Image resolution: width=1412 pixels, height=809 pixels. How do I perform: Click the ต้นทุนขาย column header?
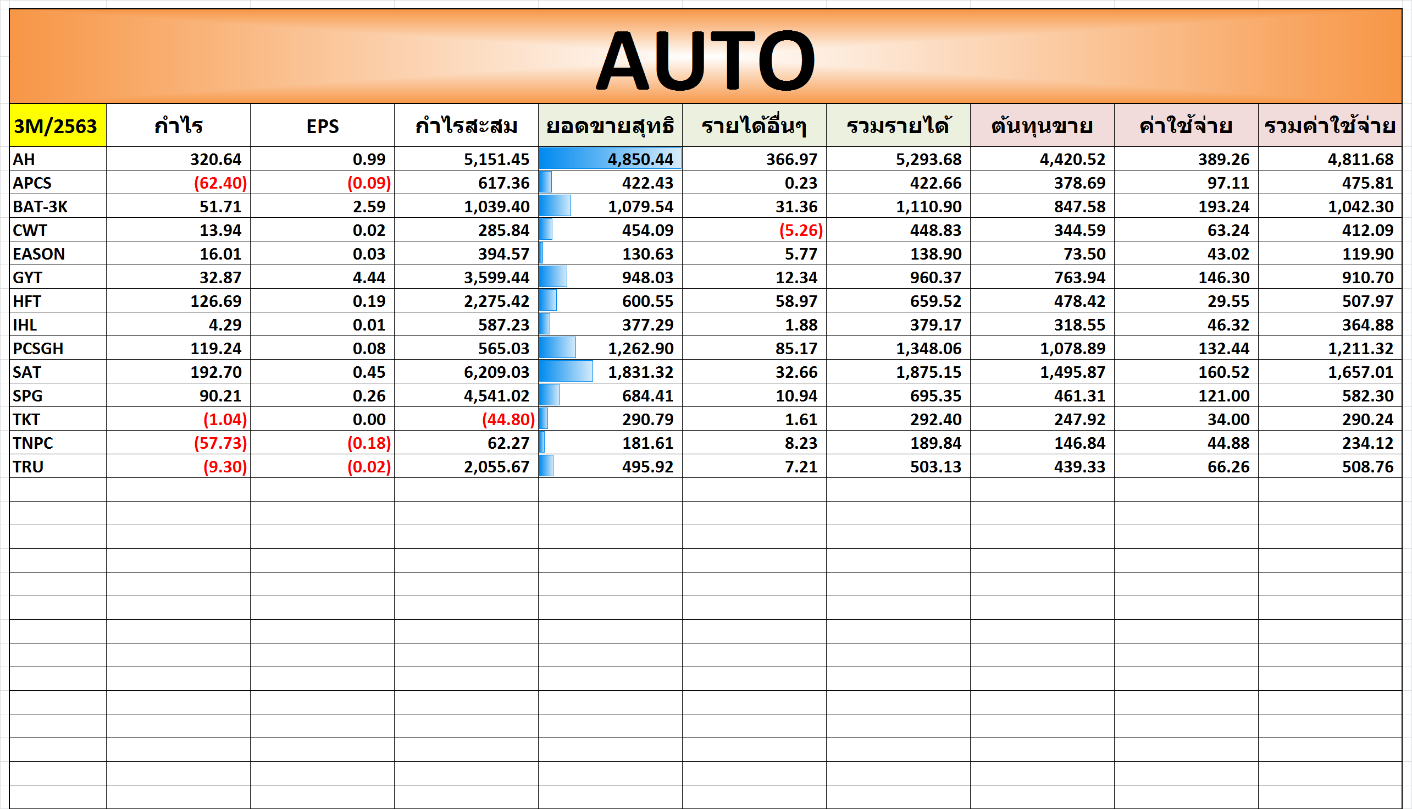(x=1042, y=125)
